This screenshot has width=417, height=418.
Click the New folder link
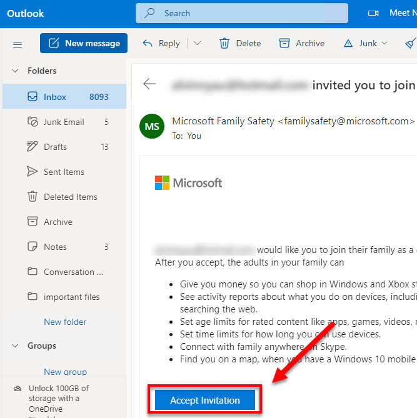tap(65, 322)
